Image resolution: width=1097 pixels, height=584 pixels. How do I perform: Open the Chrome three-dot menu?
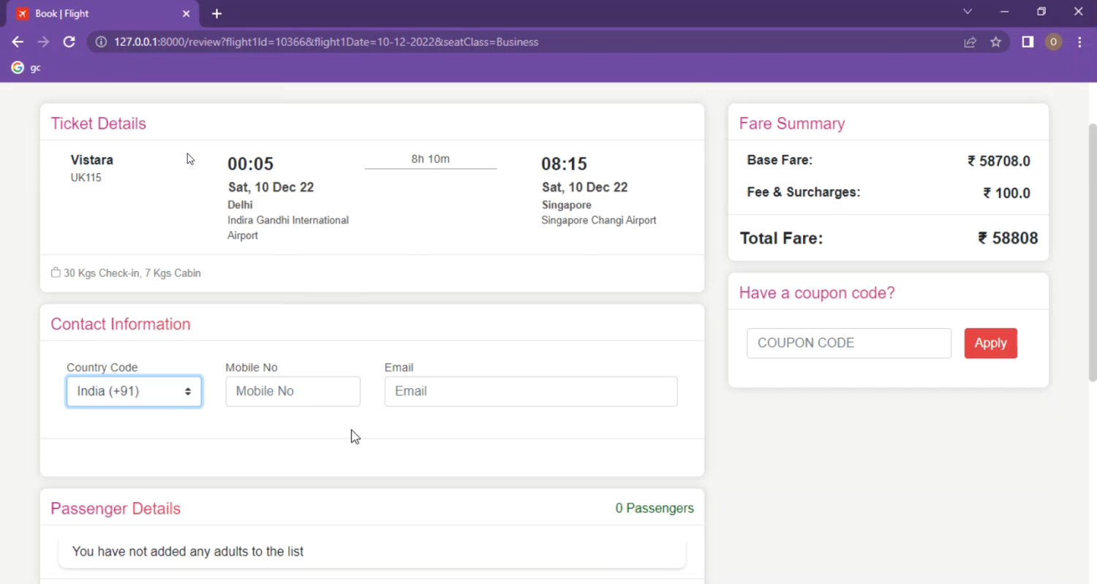[x=1079, y=42]
